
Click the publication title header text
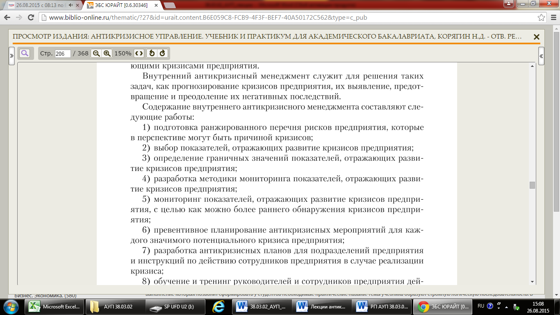(x=267, y=37)
